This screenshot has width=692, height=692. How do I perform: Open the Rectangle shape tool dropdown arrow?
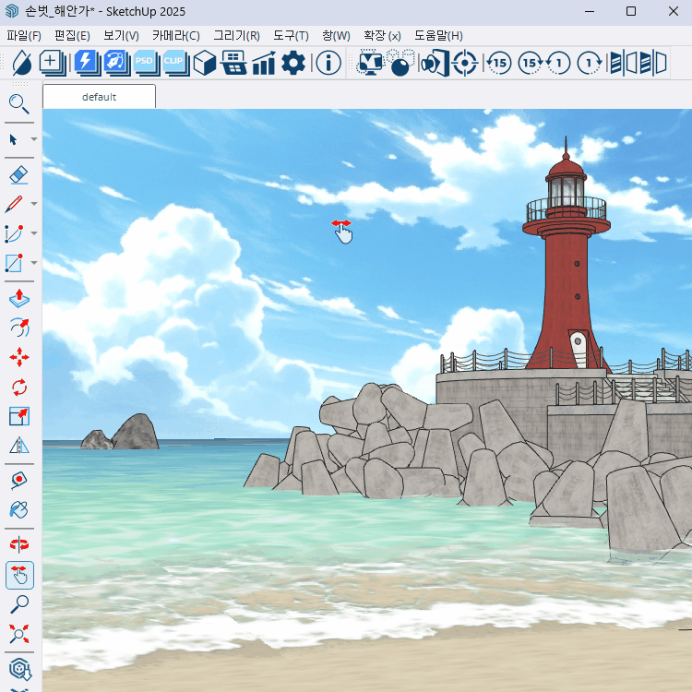(x=34, y=262)
